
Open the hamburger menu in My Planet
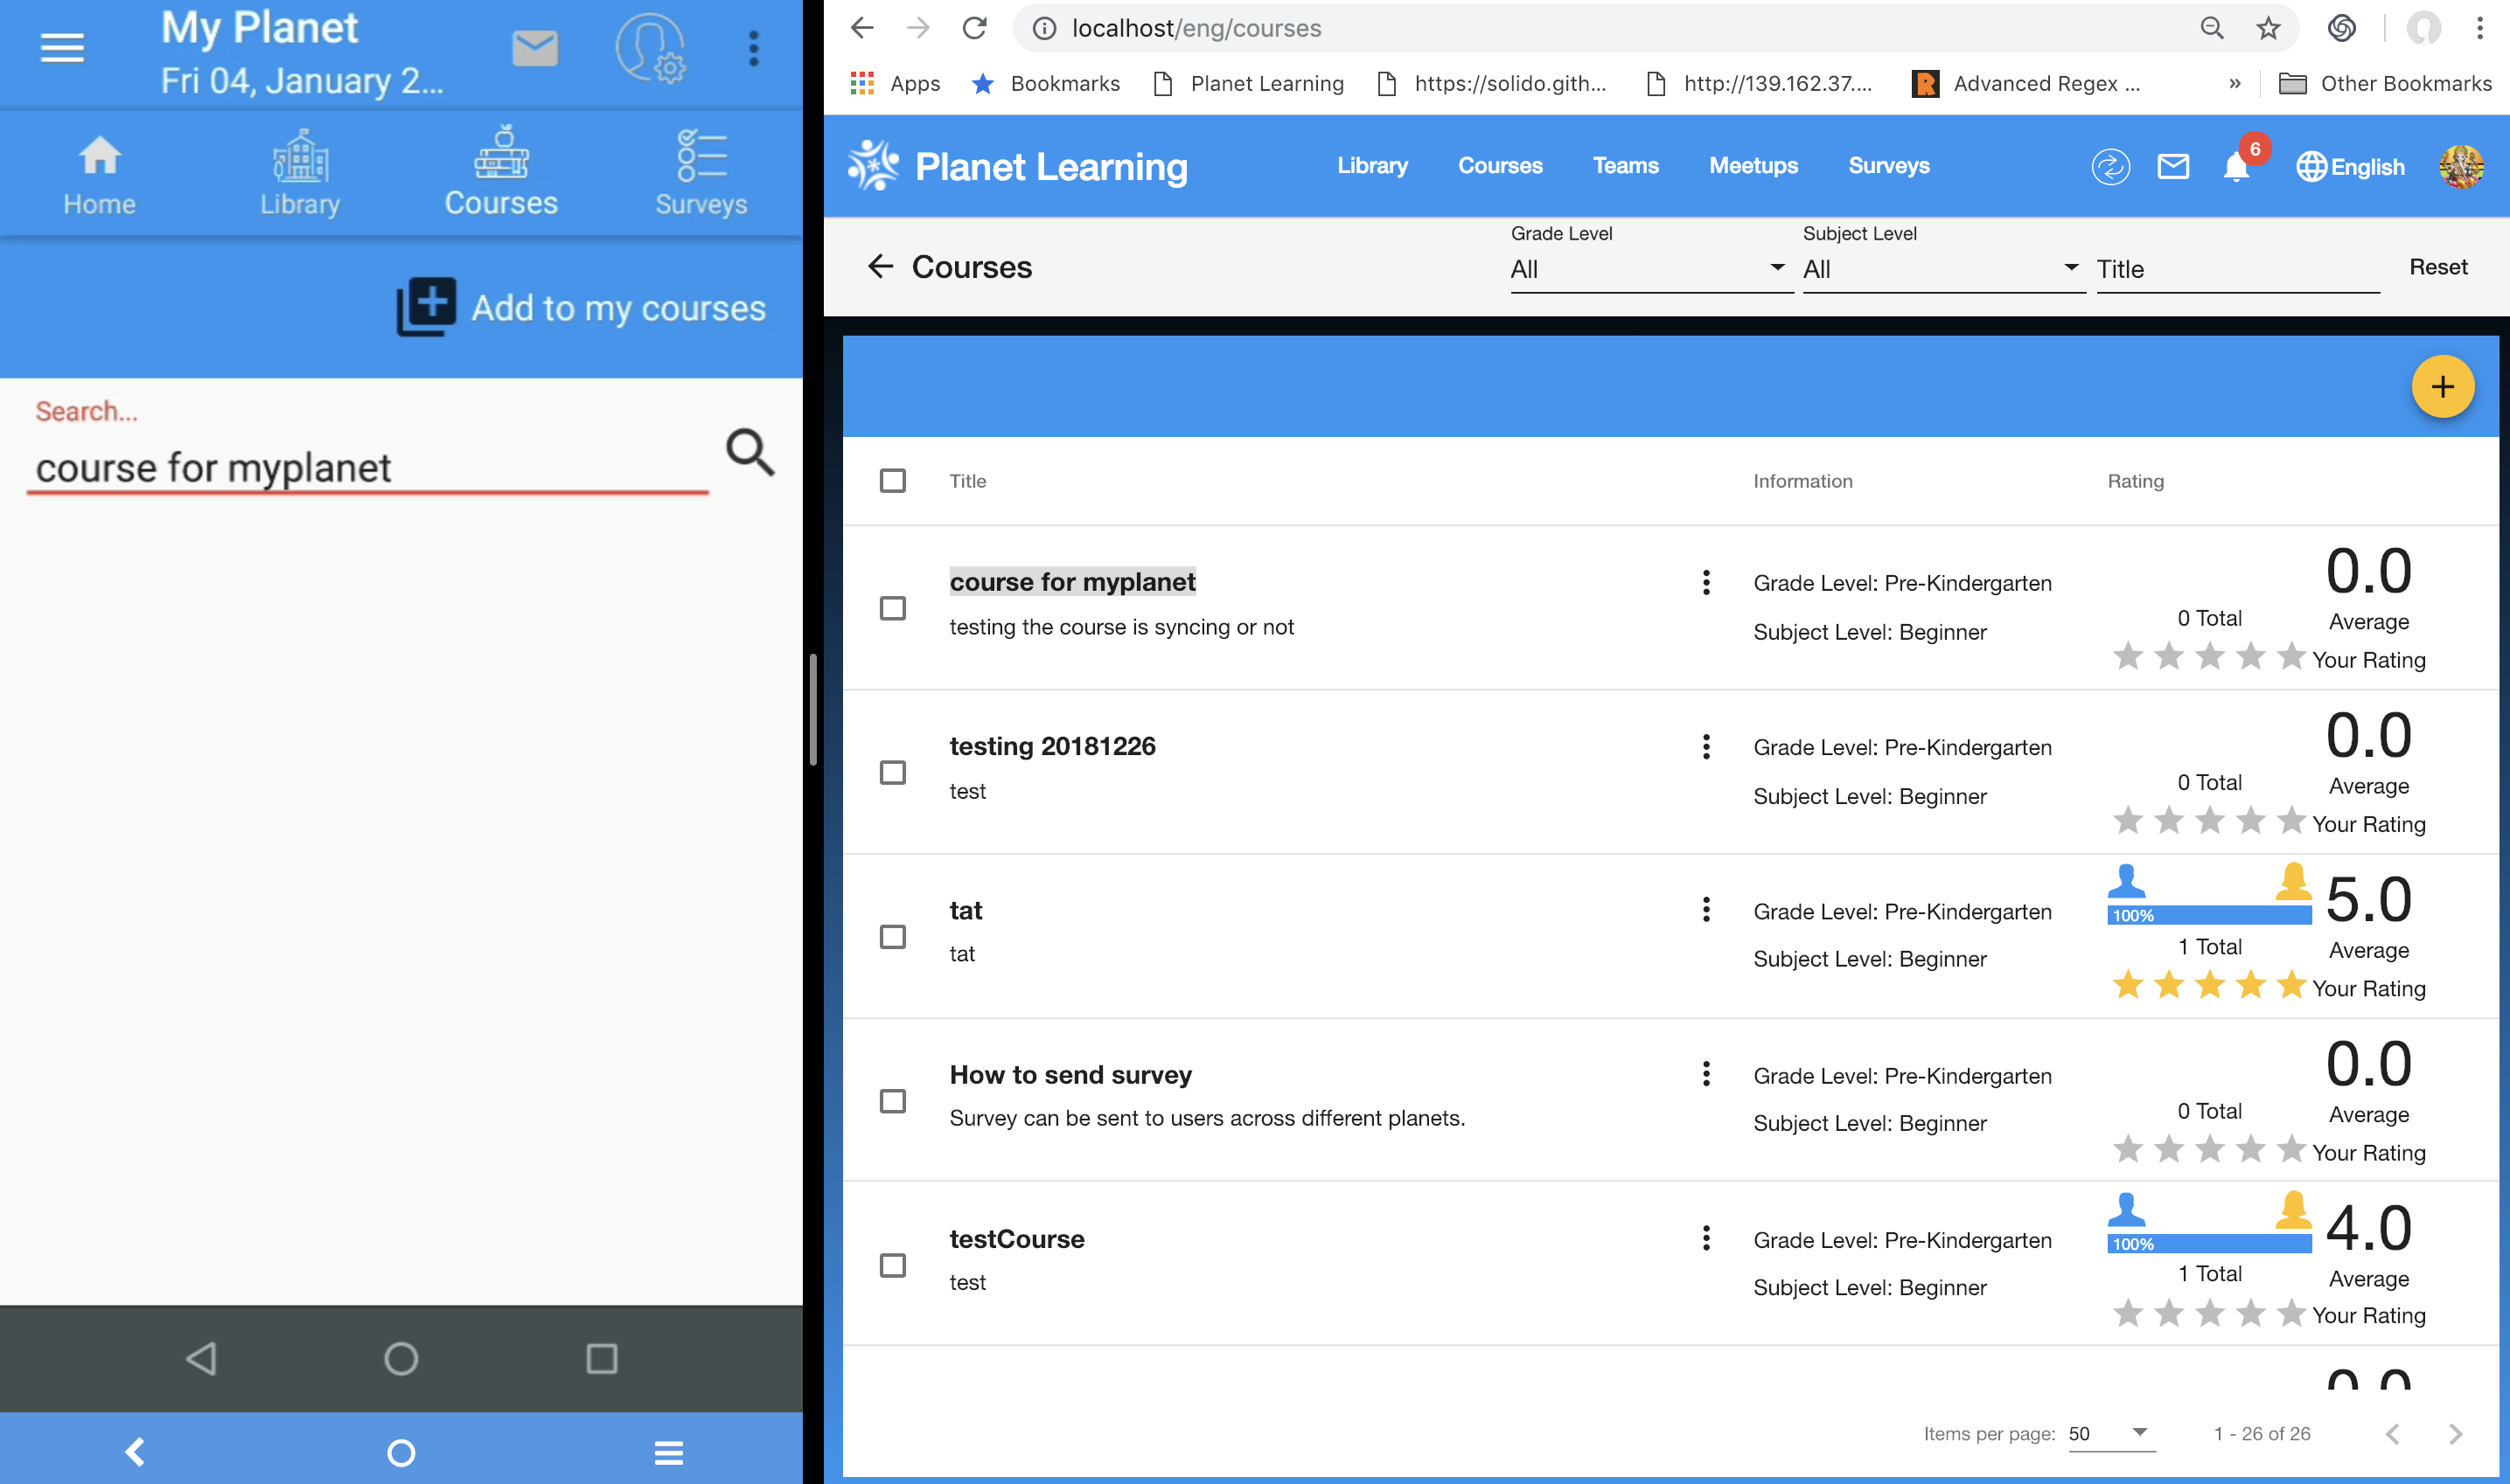[x=62, y=47]
